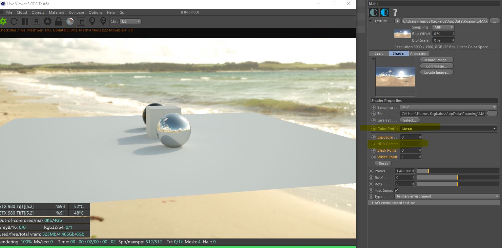Screen dimensions: 502x248
Task: Open the Objects menu
Action: (x=38, y=12)
